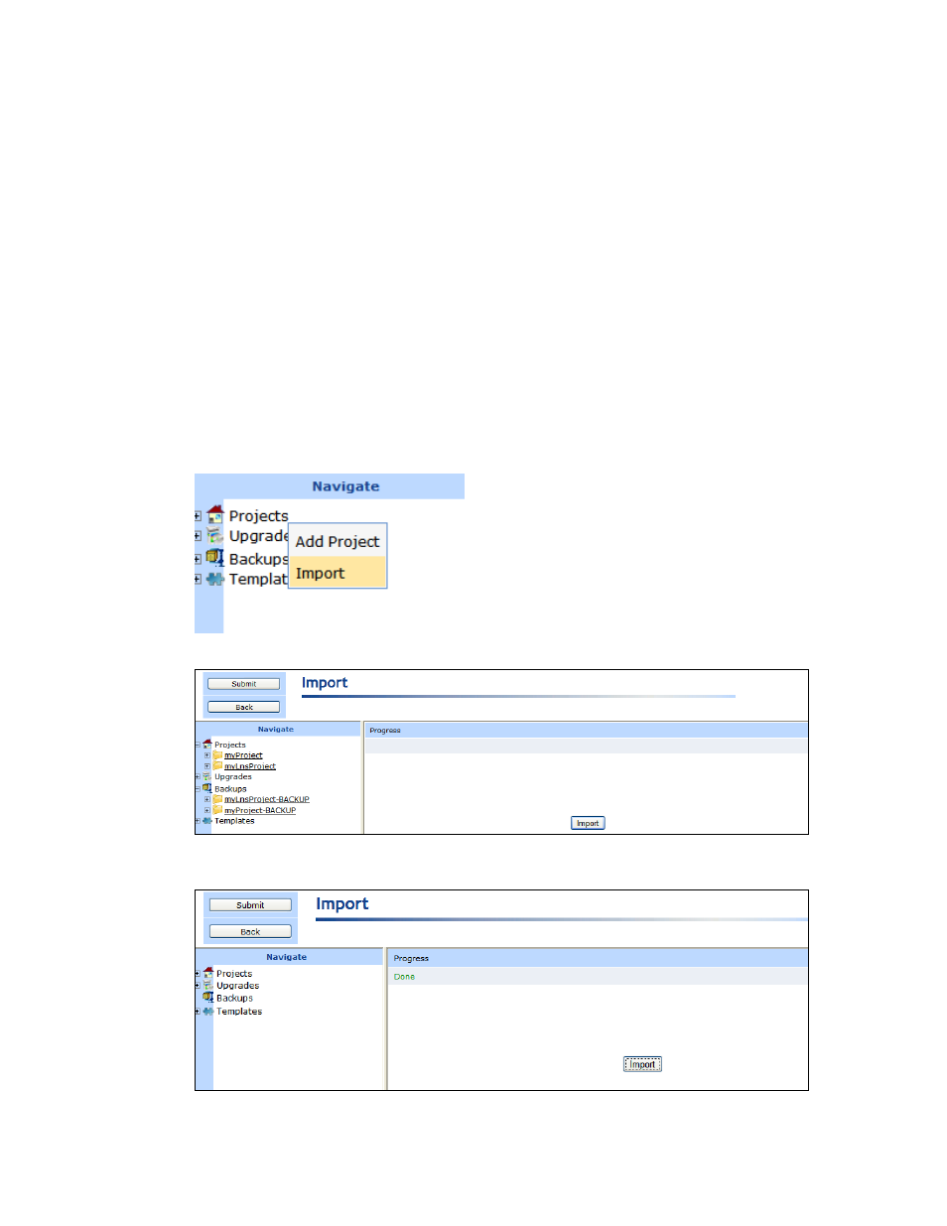Click Backups icon beside the context menu

pos(215,558)
